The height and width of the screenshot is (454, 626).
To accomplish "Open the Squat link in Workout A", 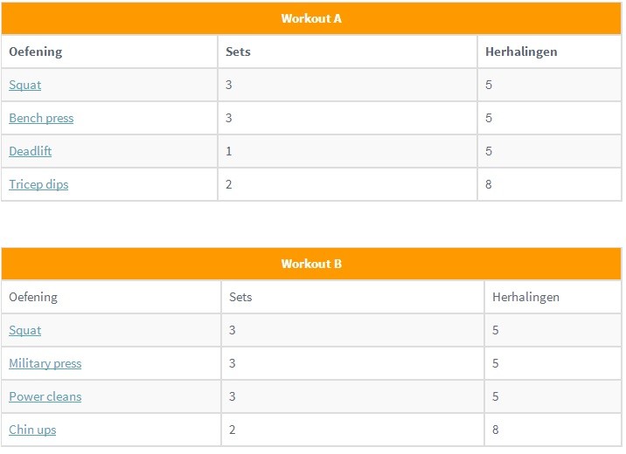I will [x=24, y=86].
